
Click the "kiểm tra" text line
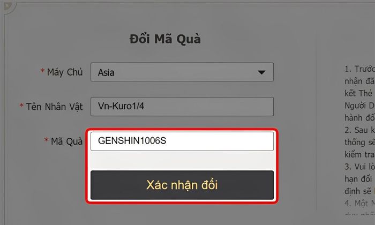point(359,154)
